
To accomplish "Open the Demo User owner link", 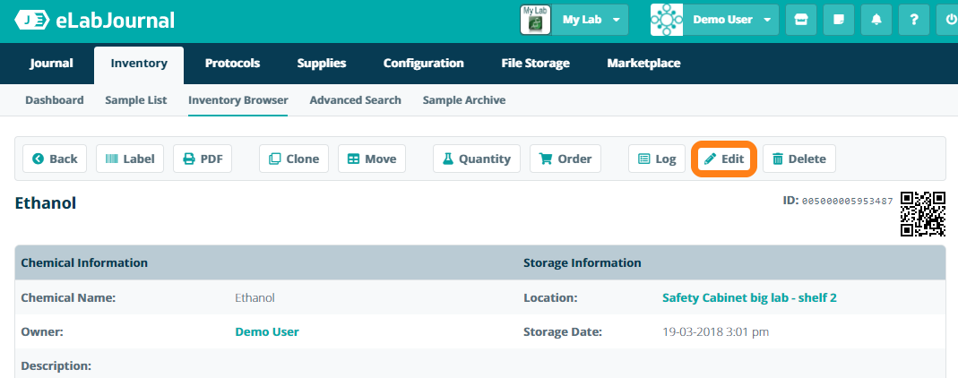I will point(266,331).
